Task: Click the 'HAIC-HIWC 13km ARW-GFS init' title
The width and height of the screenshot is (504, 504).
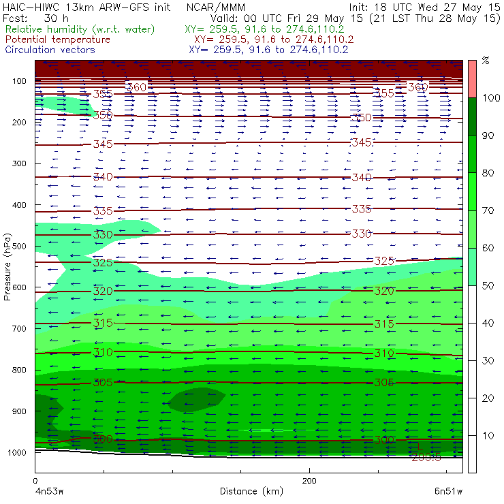Action: 86,7
